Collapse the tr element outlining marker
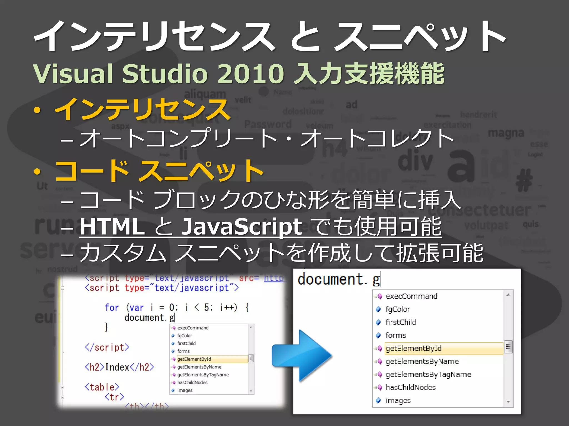Viewport: 569px width, 426px height. point(63,397)
